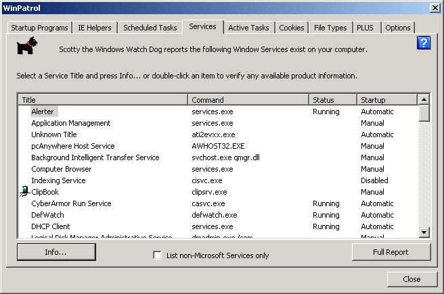Viewport: 444px width, 294px height.
Task: Click the AWHOST32.EXE command cell
Action: click(218, 146)
